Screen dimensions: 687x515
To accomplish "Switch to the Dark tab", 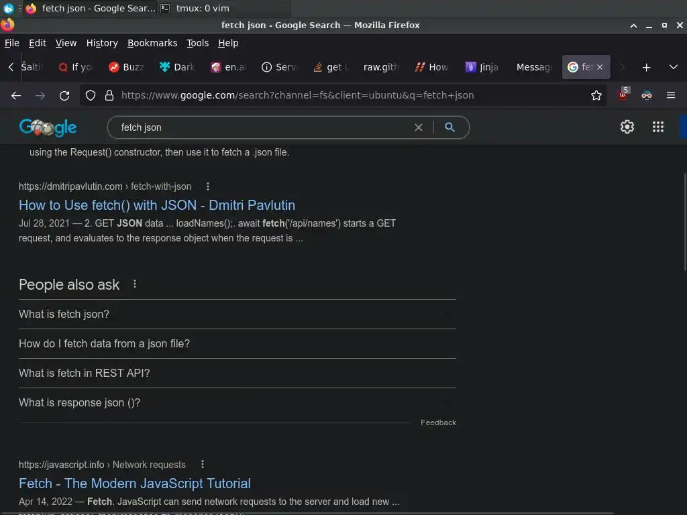I will [177, 67].
